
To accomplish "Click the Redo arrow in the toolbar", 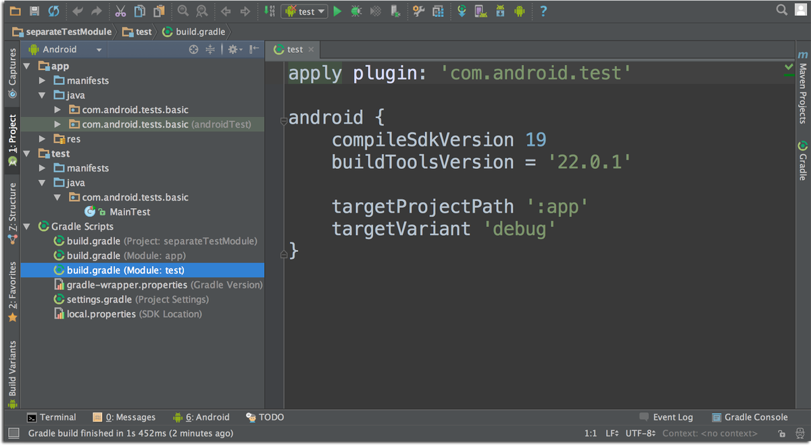I will (97, 11).
